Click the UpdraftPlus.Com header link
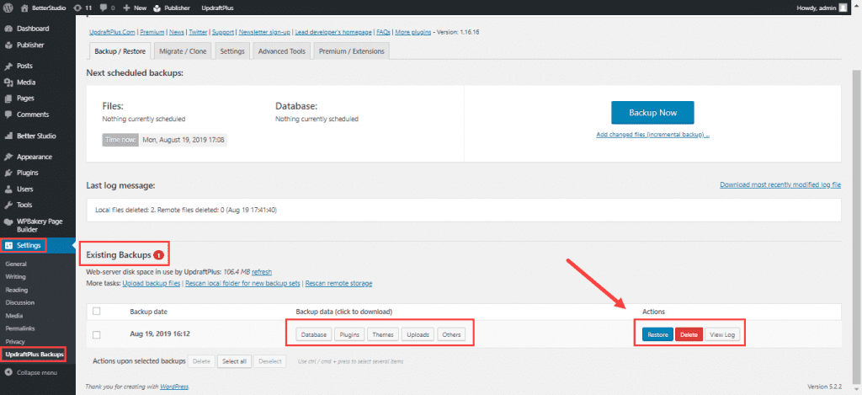The height and width of the screenshot is (395, 862). click(x=113, y=32)
